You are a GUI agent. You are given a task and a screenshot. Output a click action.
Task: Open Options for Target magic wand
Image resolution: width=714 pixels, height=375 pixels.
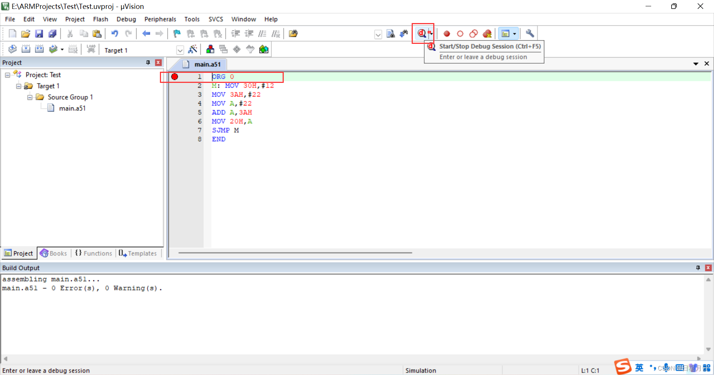pos(193,49)
